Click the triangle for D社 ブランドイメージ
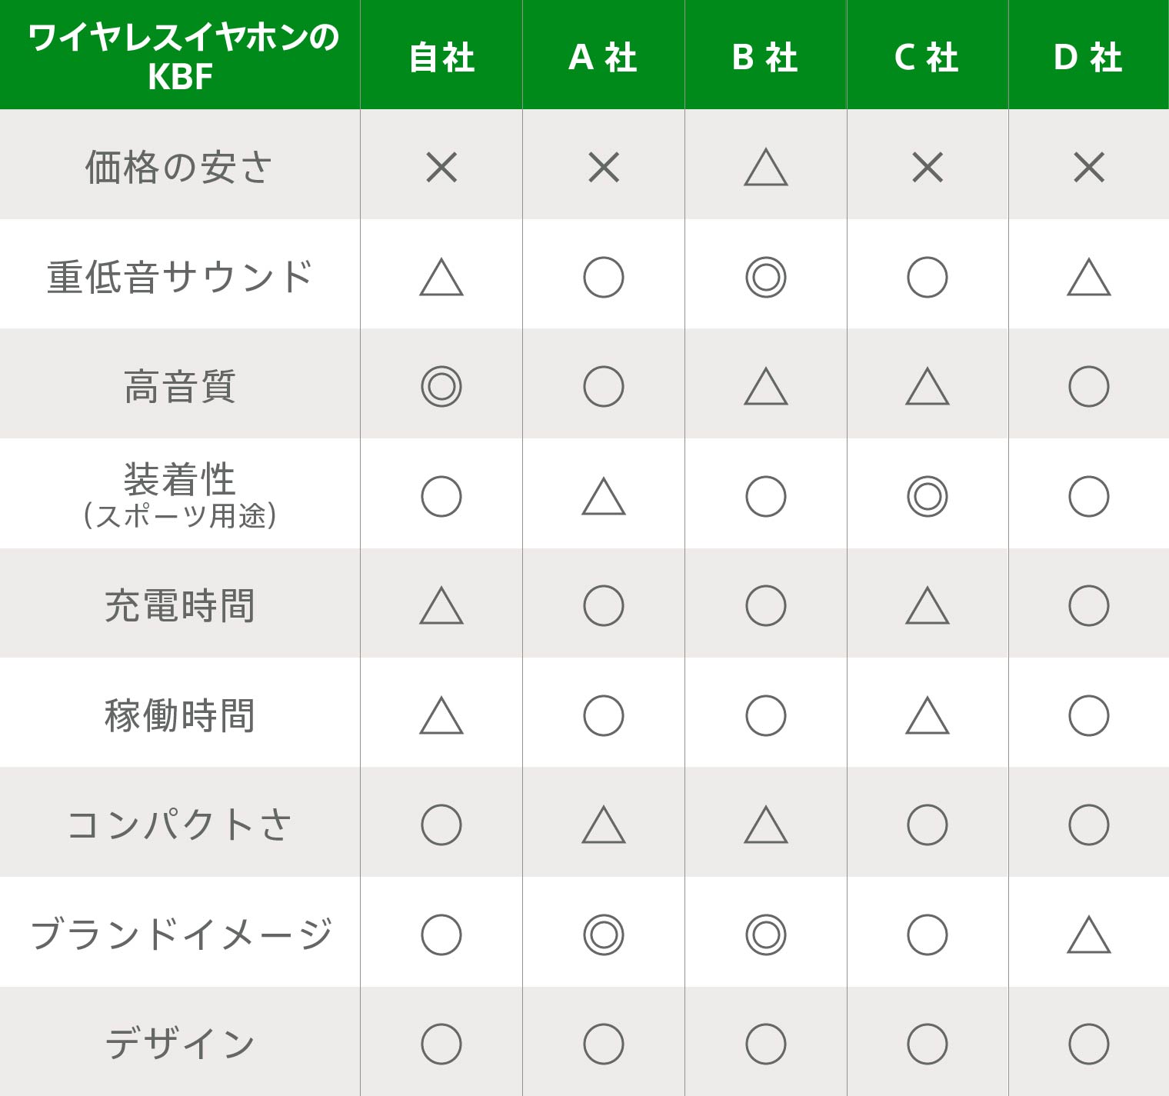This screenshot has height=1096, width=1169. (x=1088, y=936)
